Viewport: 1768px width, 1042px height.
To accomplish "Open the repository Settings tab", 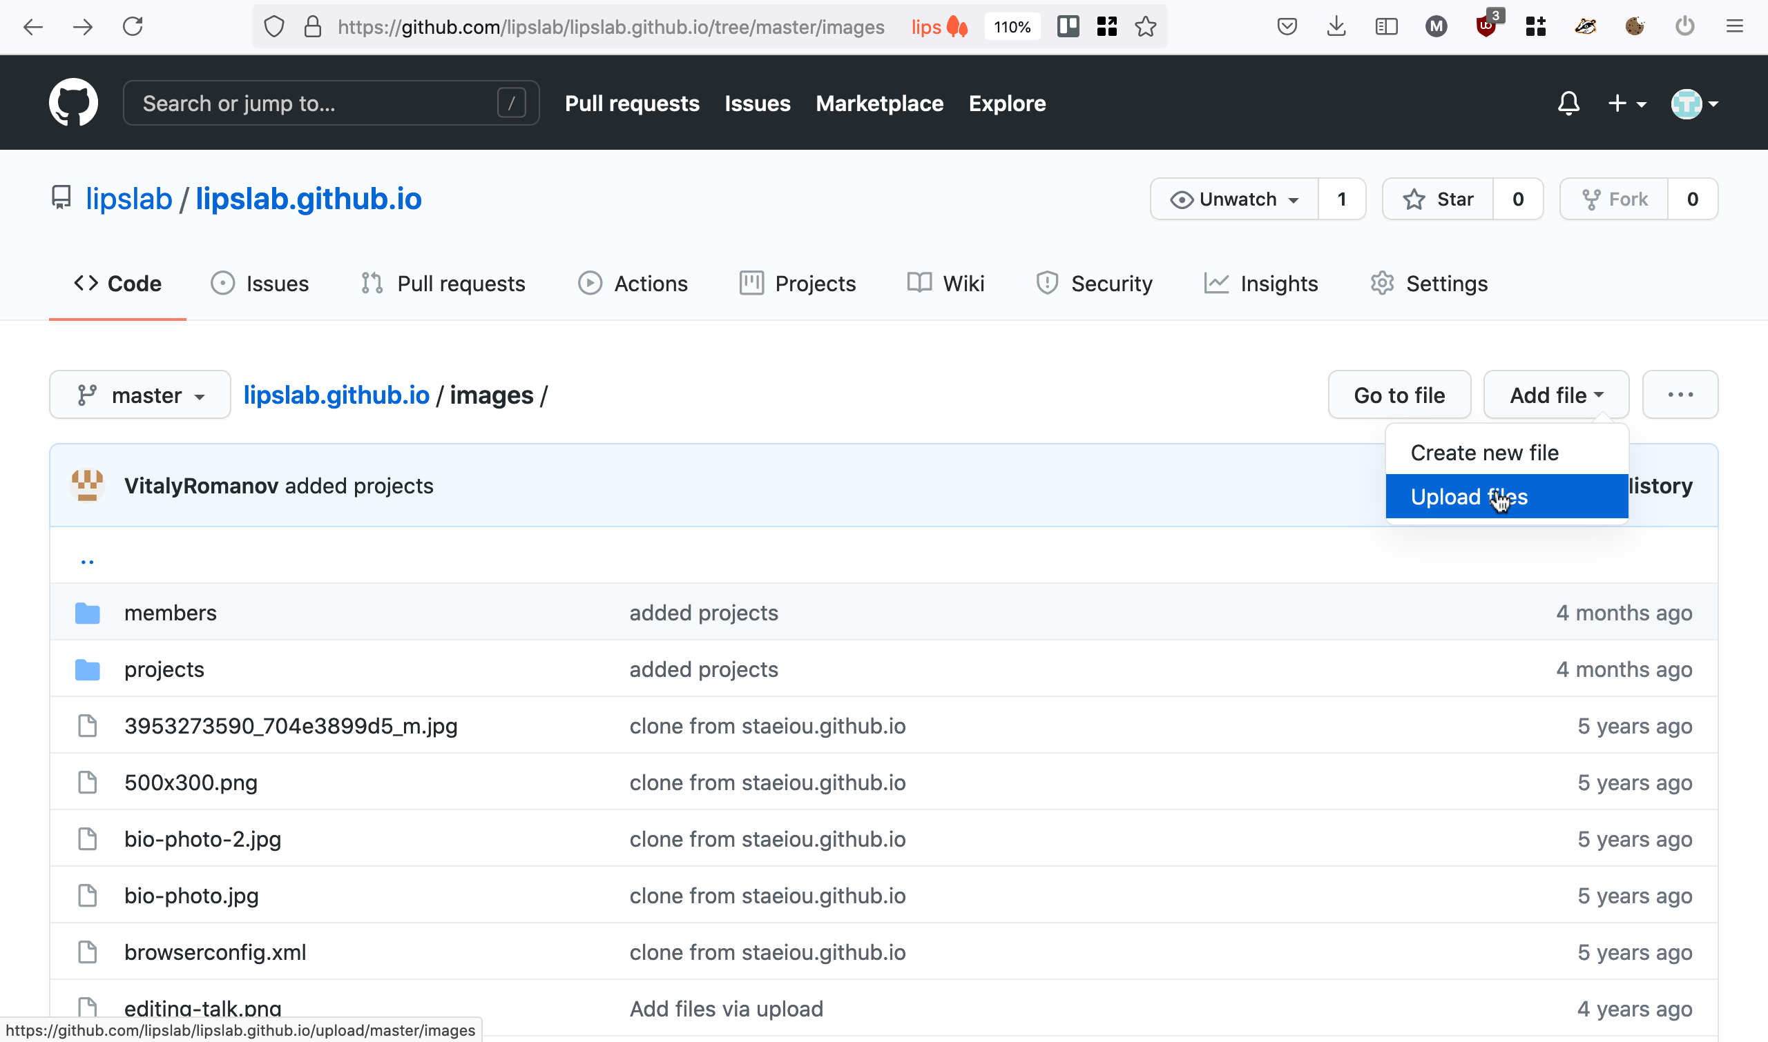I will [1429, 284].
